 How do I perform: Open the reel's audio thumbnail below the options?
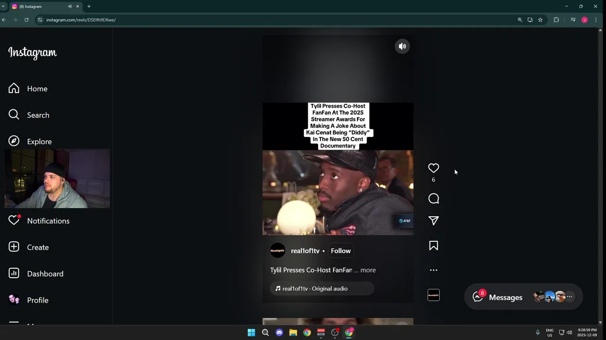click(x=433, y=295)
